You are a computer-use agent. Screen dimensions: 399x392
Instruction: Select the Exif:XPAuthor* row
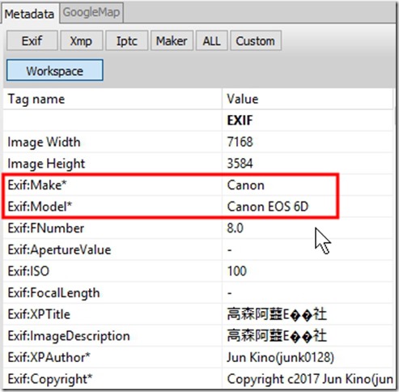click(198, 357)
